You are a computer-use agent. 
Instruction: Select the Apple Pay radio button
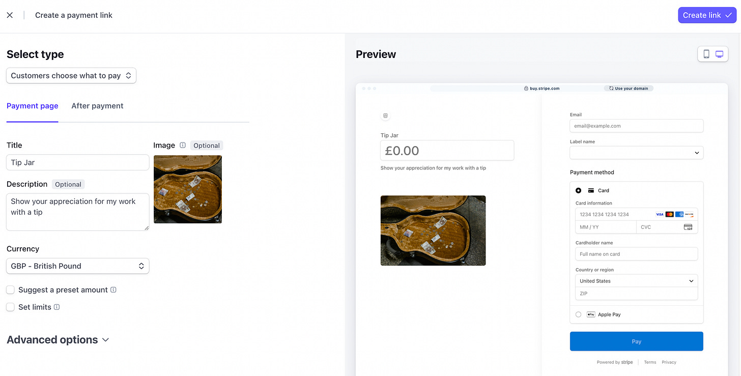(x=578, y=314)
